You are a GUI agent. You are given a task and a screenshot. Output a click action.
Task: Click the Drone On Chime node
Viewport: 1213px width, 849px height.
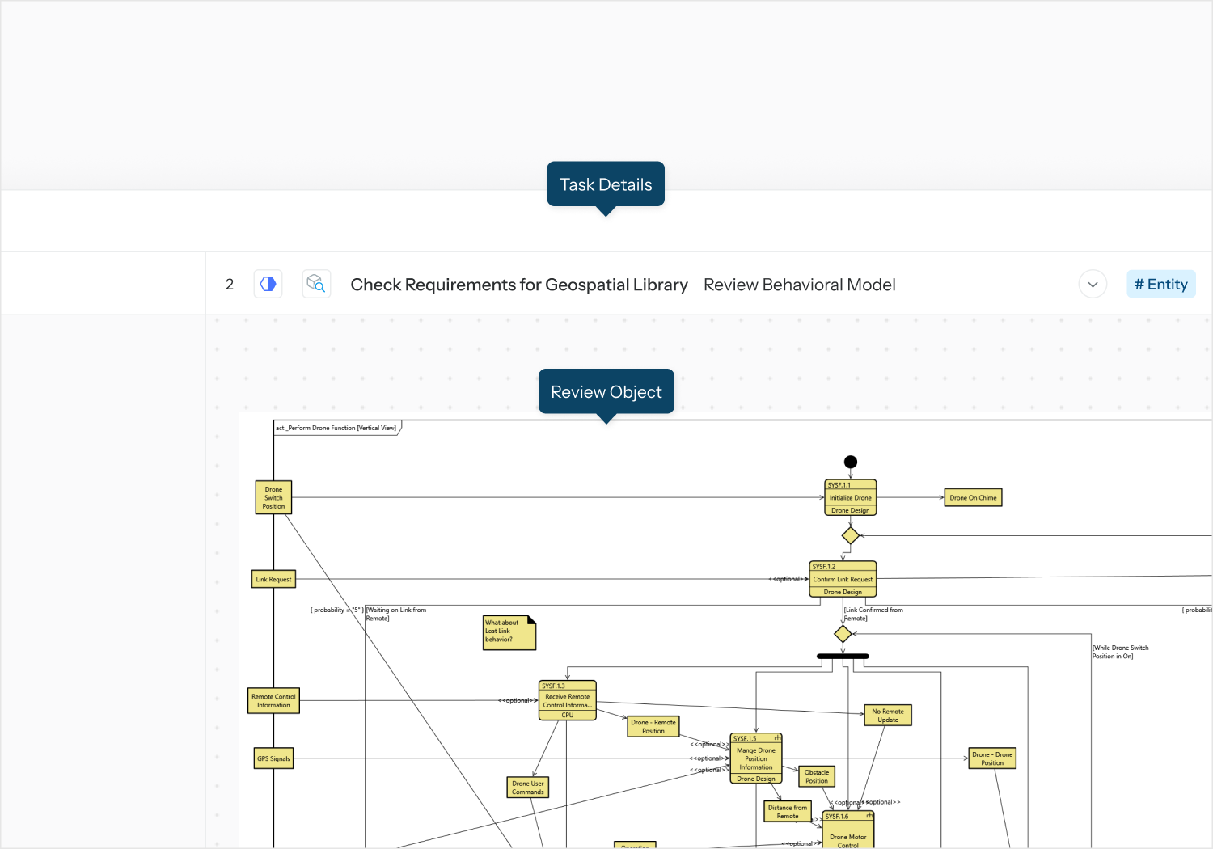coord(973,498)
